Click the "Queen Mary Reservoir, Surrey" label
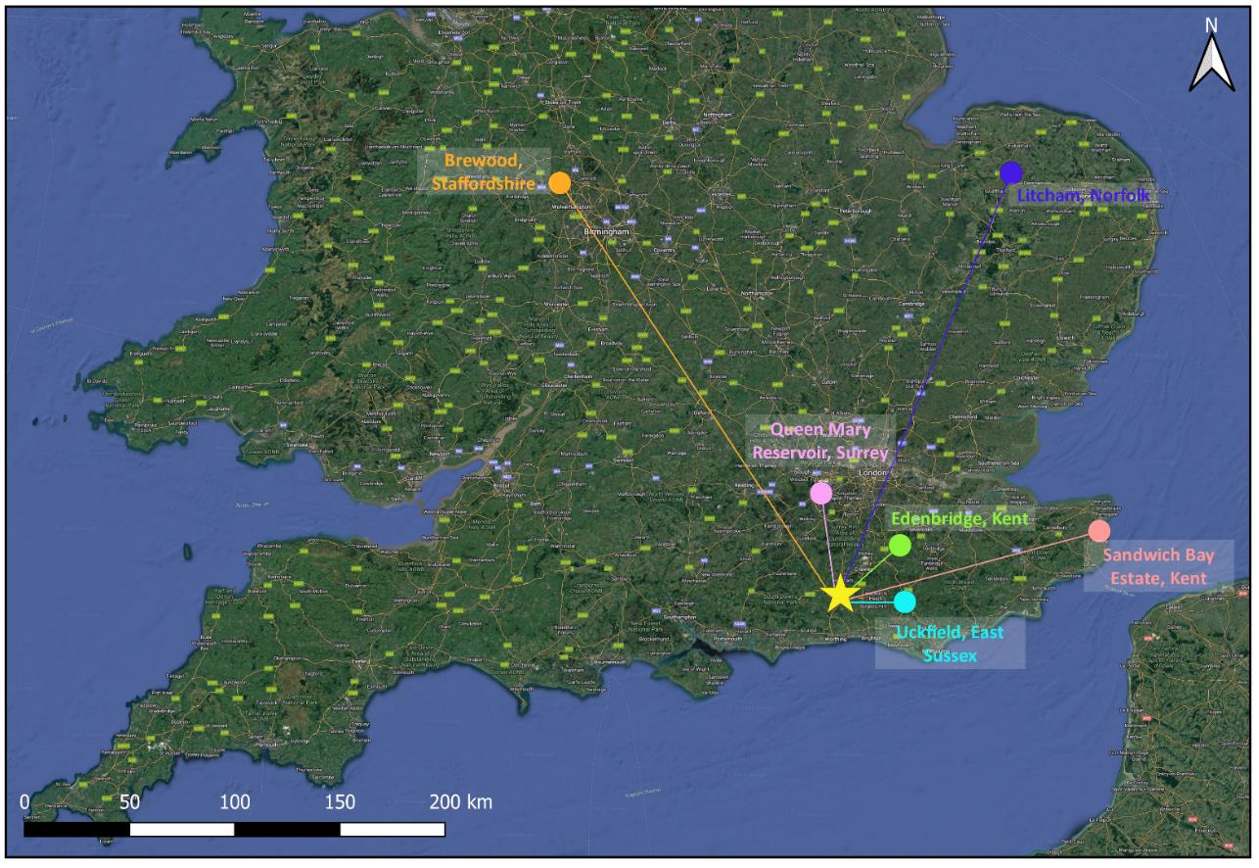Screen dimensions: 1259x868 coord(819,441)
